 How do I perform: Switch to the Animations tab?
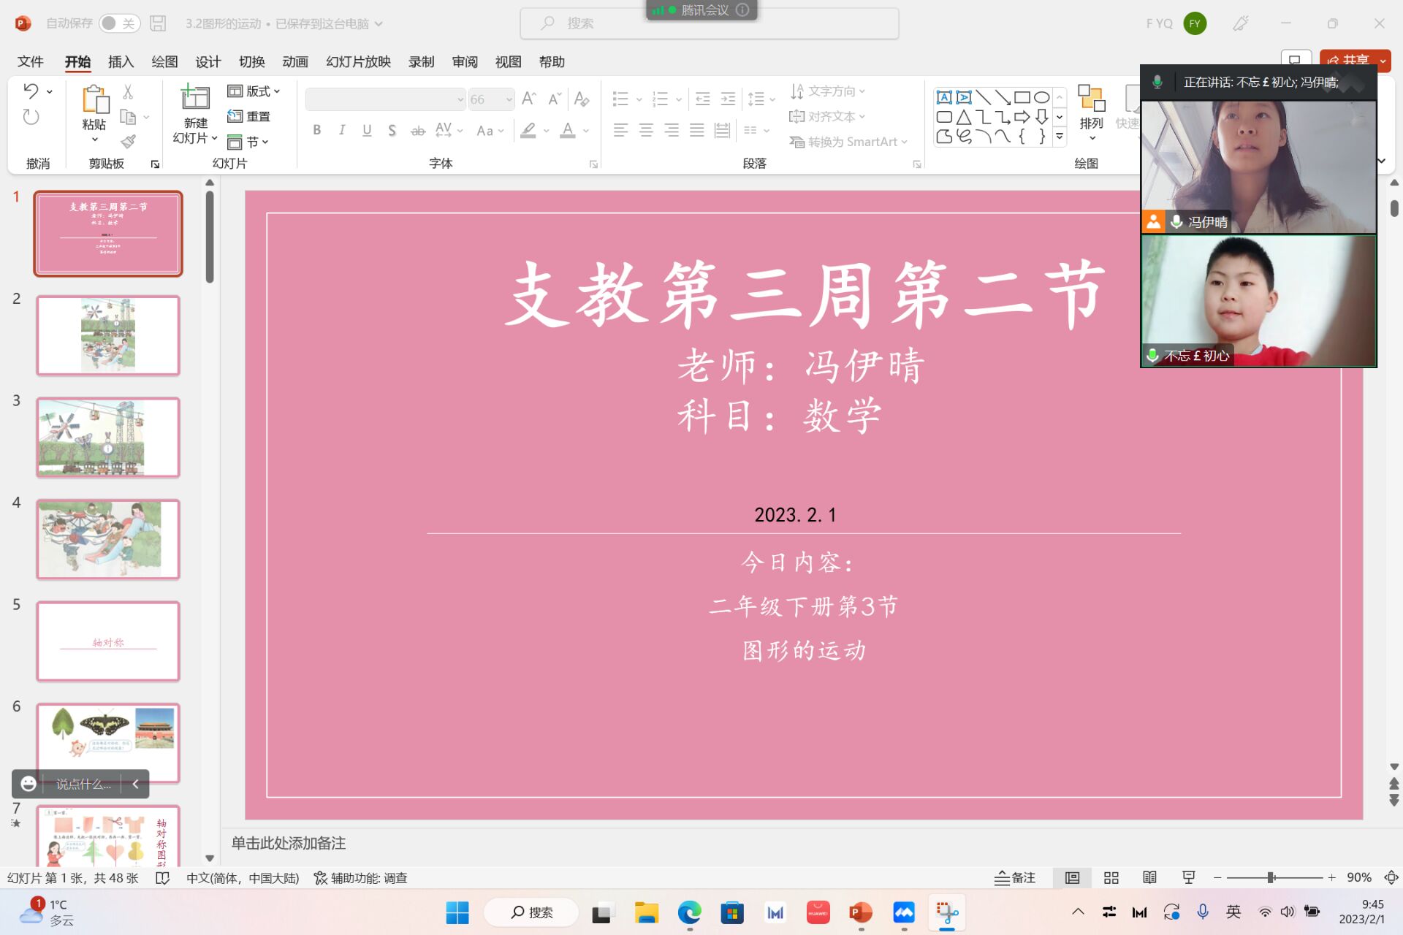(x=295, y=61)
